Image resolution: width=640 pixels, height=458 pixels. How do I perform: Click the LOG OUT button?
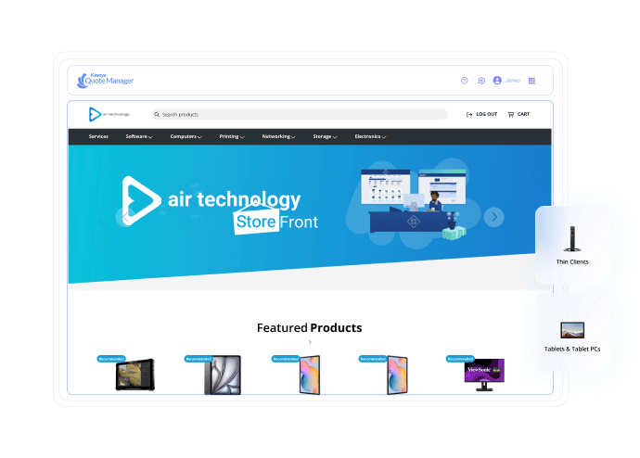481,114
